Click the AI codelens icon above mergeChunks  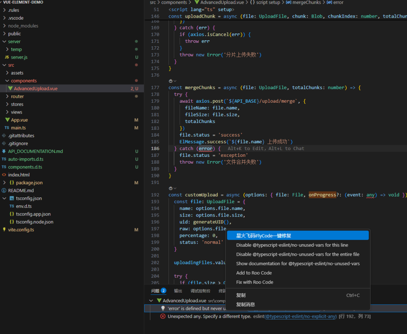click(x=171, y=81)
